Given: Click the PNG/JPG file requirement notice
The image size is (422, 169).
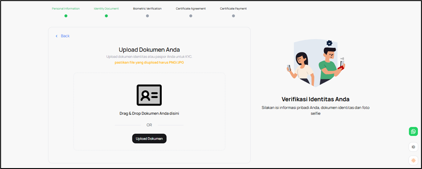Looking at the screenshot, I should 149,63.
